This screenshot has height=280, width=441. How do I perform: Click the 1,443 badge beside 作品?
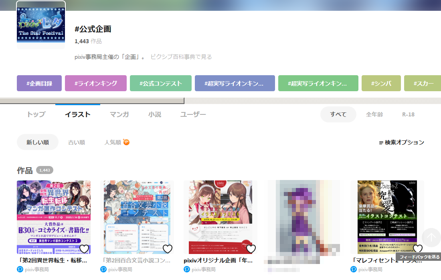pyautogui.click(x=45, y=170)
